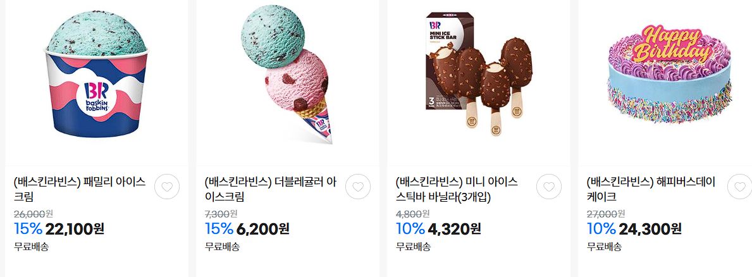Screen dimensions: 752x277
Task: Click 무료배송 label under birthday cake
Action: pyautogui.click(x=604, y=247)
